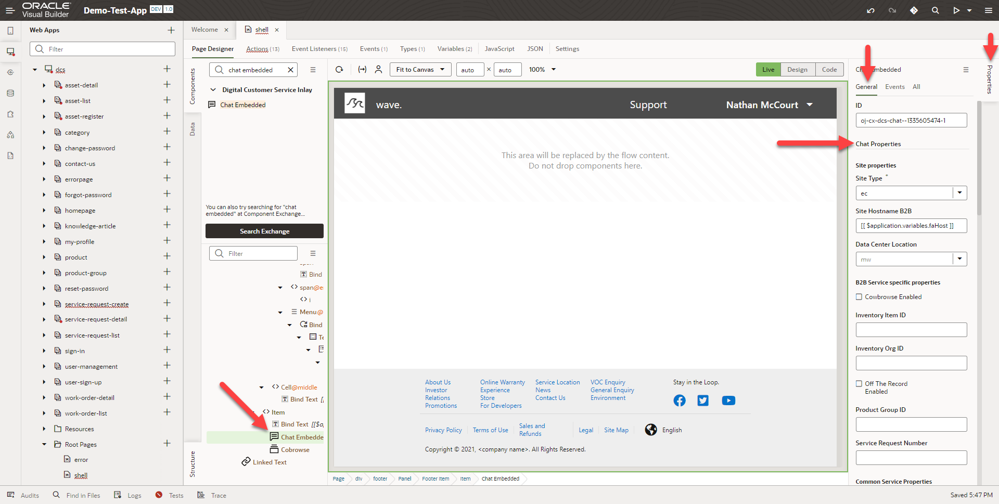This screenshot has width=999, height=504.
Task: Toggle the Live mode button in canvas header
Action: point(769,69)
